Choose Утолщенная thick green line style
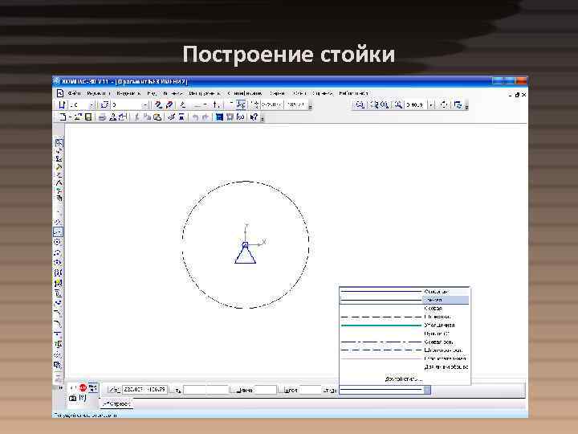Viewport: 578px width, 434px height. click(405, 325)
